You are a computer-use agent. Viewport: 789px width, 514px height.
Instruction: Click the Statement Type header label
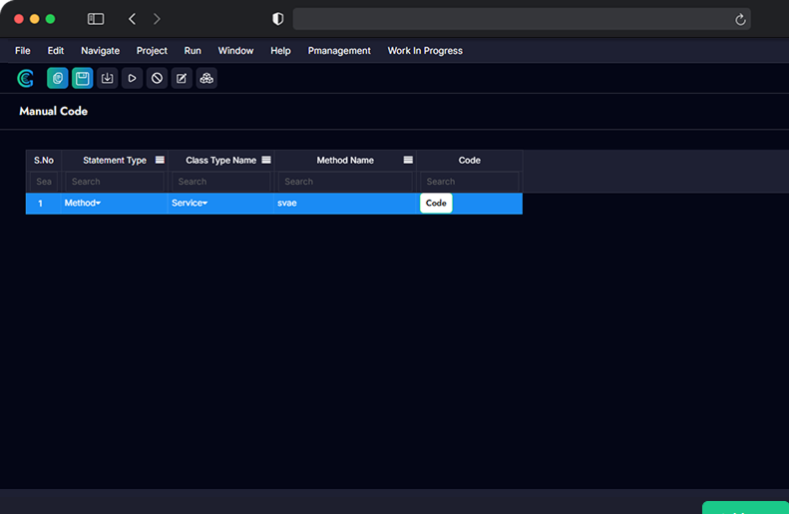click(115, 160)
